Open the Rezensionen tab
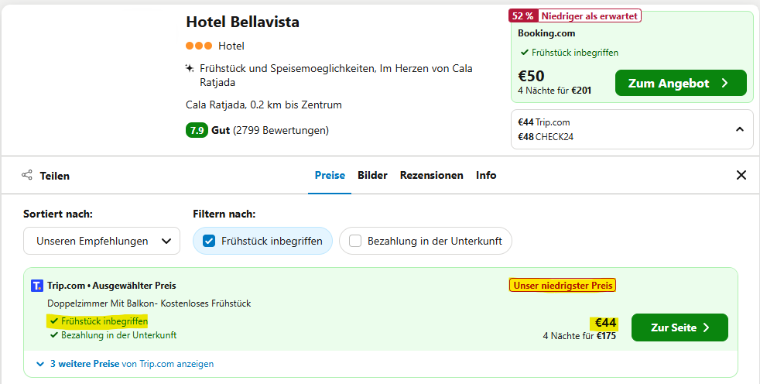Image resolution: width=760 pixels, height=384 pixels. click(x=431, y=175)
